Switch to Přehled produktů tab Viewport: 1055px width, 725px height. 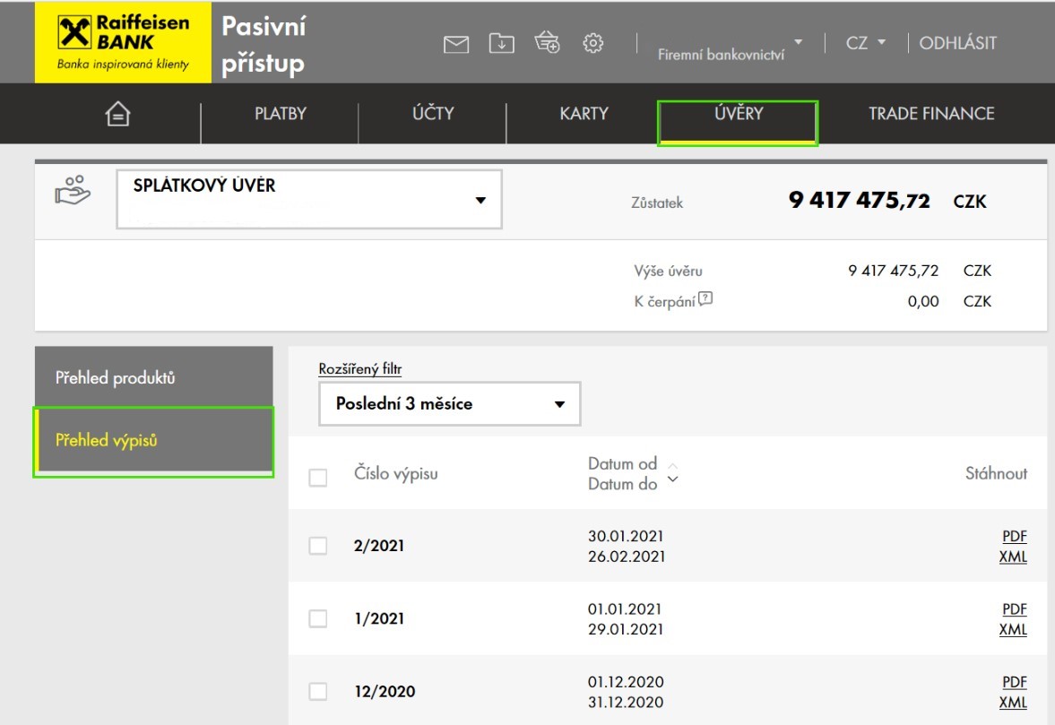pos(154,377)
